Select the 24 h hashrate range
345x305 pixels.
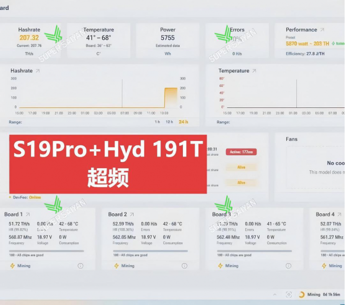(183, 122)
